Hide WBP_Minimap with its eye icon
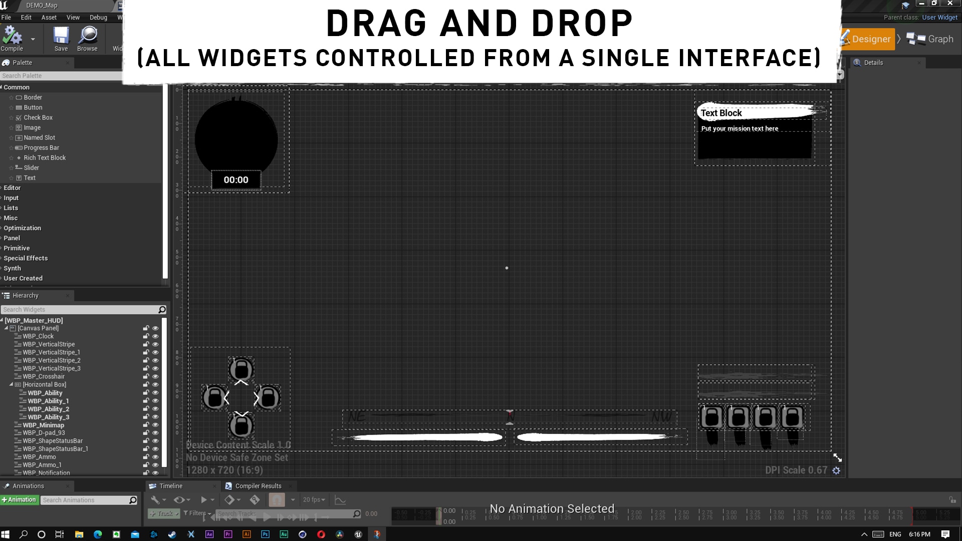The height and width of the screenshot is (541, 962). coord(155,425)
